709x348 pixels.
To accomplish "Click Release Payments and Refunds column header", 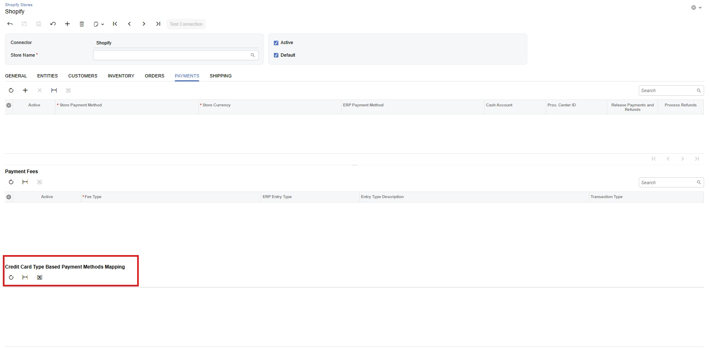I will tap(632, 107).
